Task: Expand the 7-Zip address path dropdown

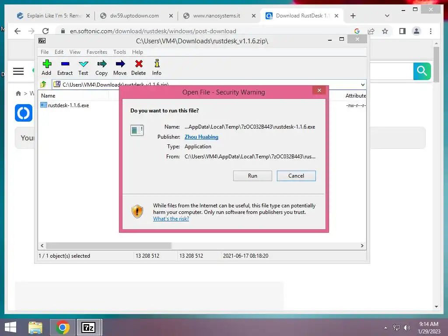Action: (363, 84)
